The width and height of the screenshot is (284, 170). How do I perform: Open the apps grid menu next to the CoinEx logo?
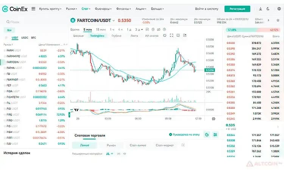(x=33, y=9)
